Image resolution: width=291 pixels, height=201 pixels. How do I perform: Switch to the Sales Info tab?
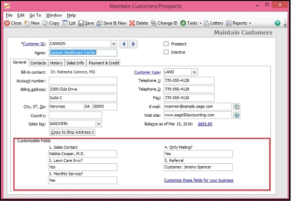click(75, 63)
